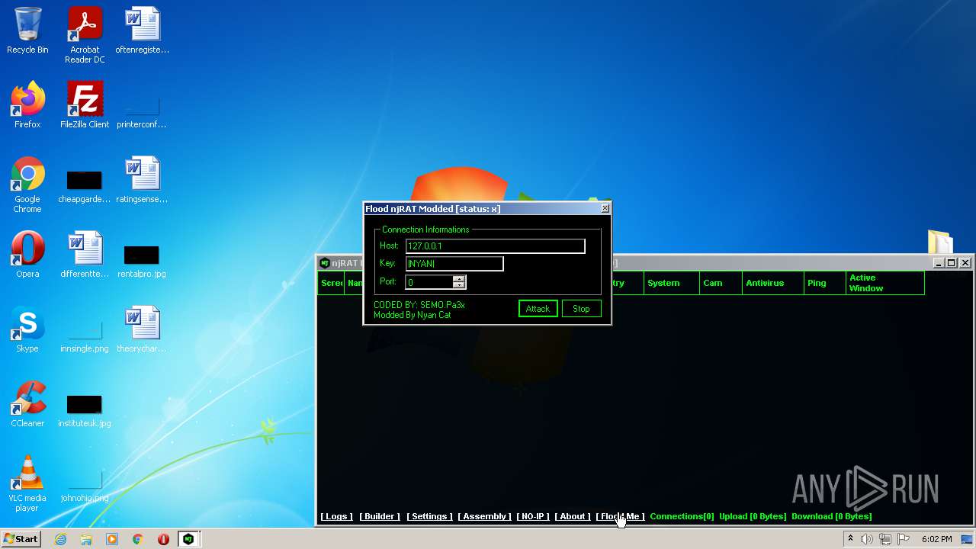
Task: Click the volume speaker tray icon
Action: [867, 539]
